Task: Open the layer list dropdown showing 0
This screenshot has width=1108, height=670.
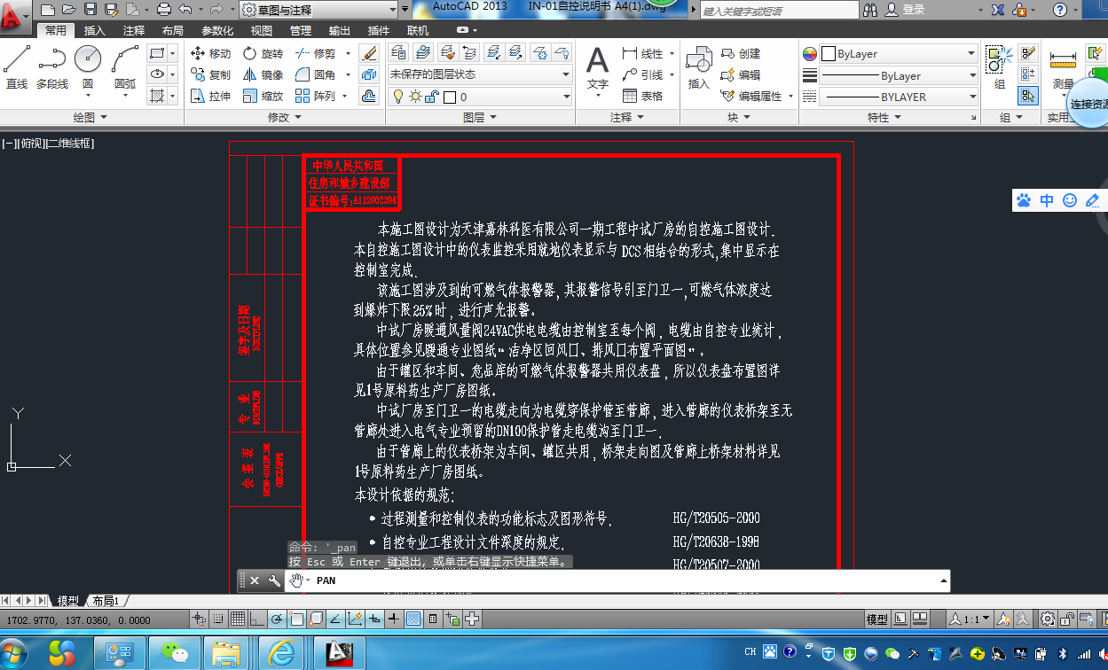Action: click(x=480, y=97)
